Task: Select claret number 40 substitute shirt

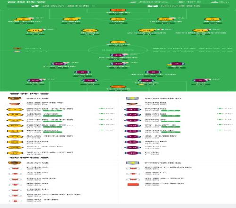Action: [133, 153]
